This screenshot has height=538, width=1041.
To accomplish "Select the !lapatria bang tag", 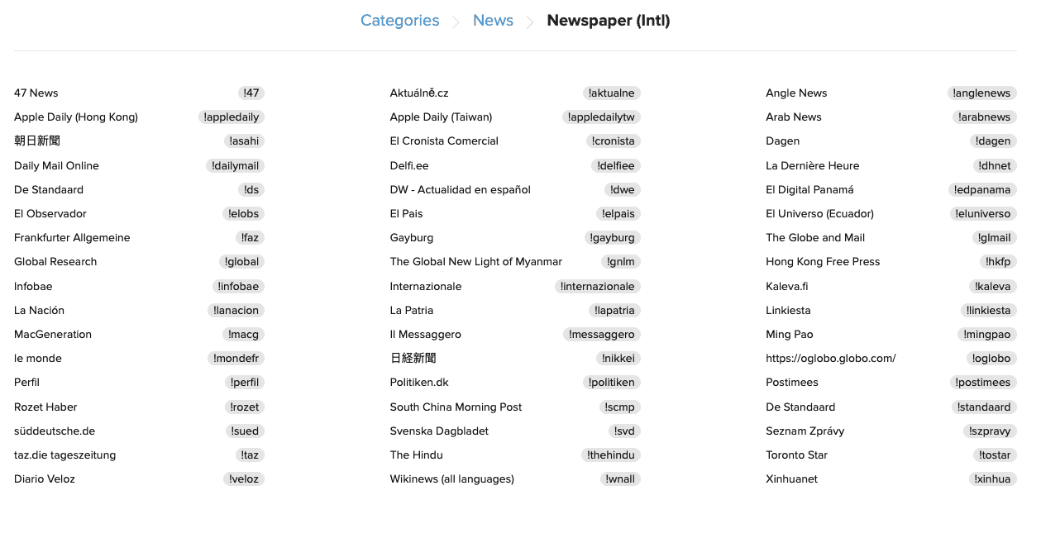I will 616,311.
